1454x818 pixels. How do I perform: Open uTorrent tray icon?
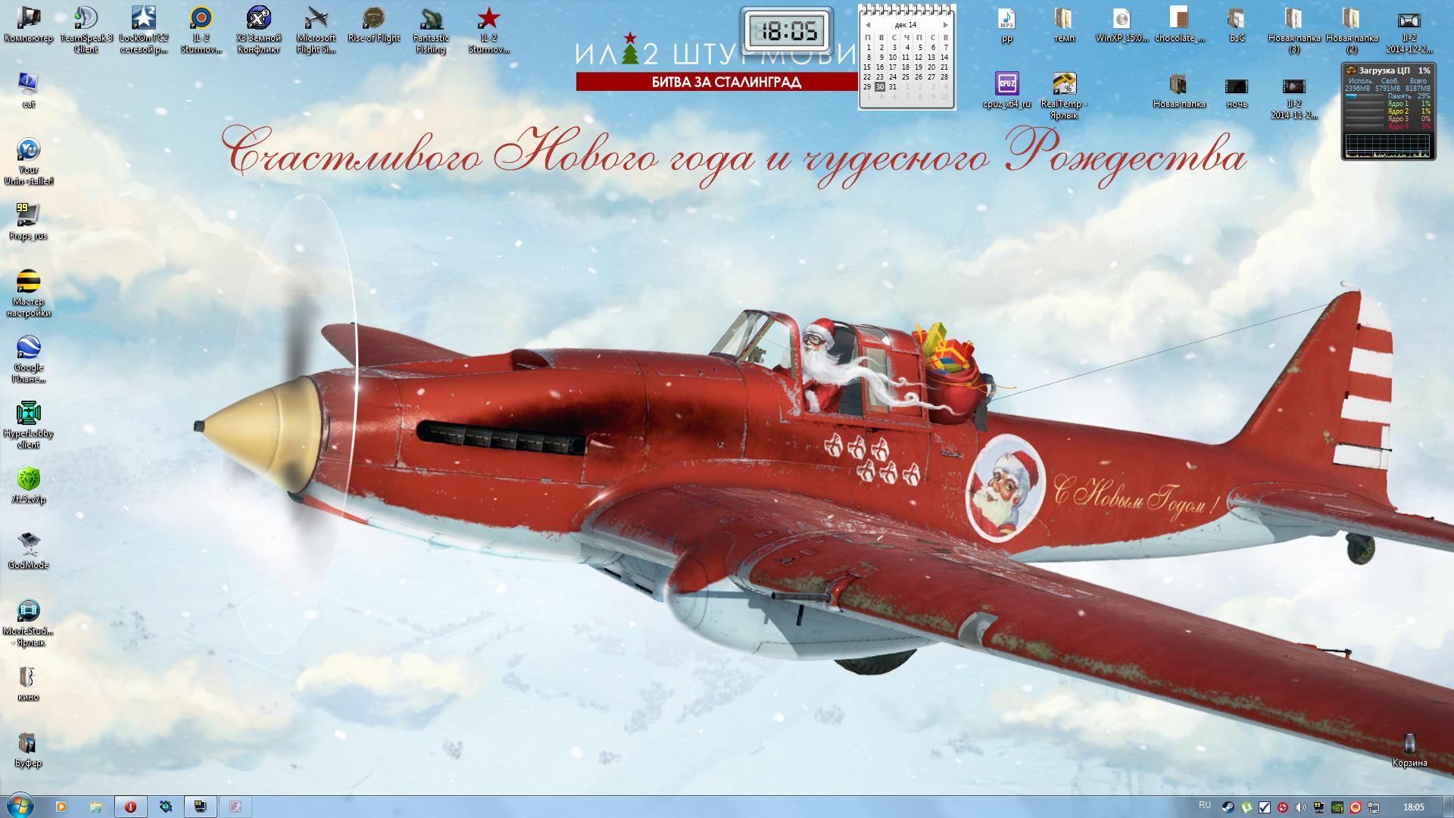1246,807
